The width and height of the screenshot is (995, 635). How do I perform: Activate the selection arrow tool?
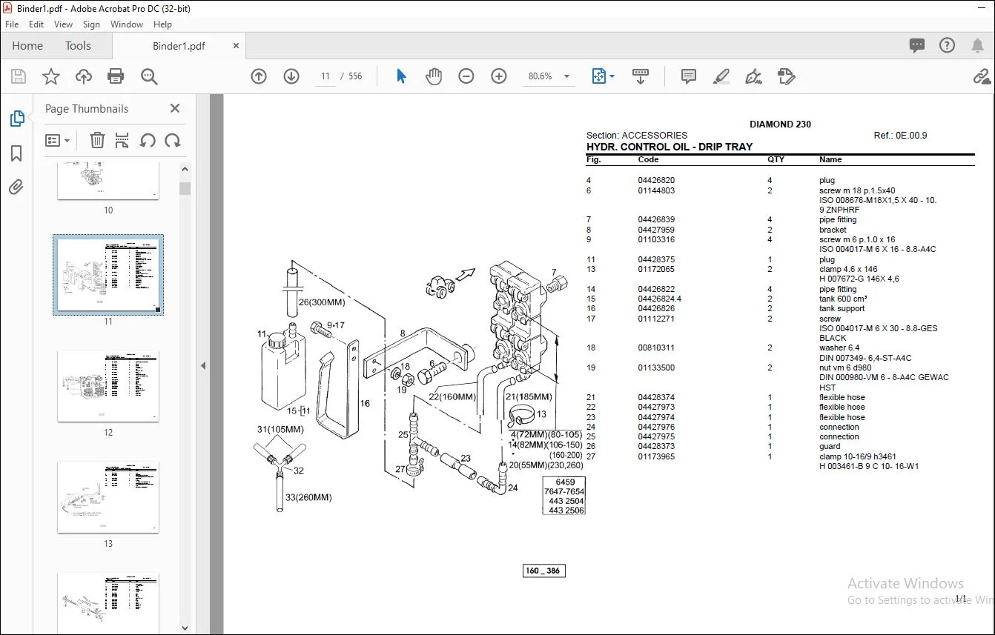pyautogui.click(x=401, y=76)
